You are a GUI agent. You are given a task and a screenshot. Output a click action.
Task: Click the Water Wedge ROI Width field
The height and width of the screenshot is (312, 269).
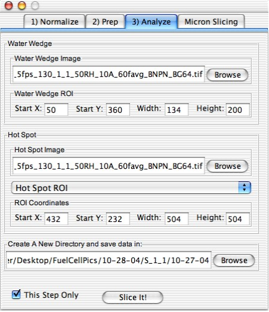pos(177,109)
